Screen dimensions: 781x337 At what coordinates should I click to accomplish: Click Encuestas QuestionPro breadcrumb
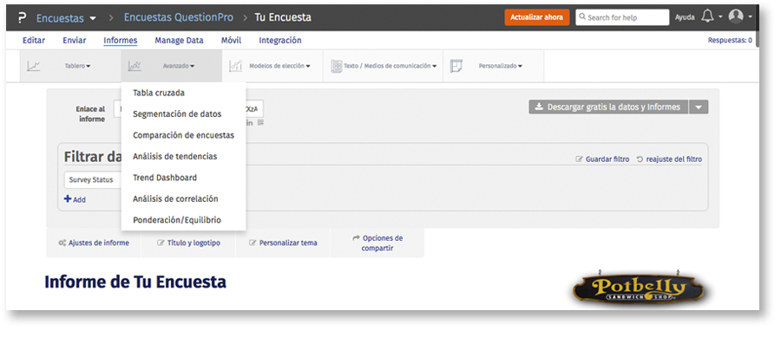178,17
